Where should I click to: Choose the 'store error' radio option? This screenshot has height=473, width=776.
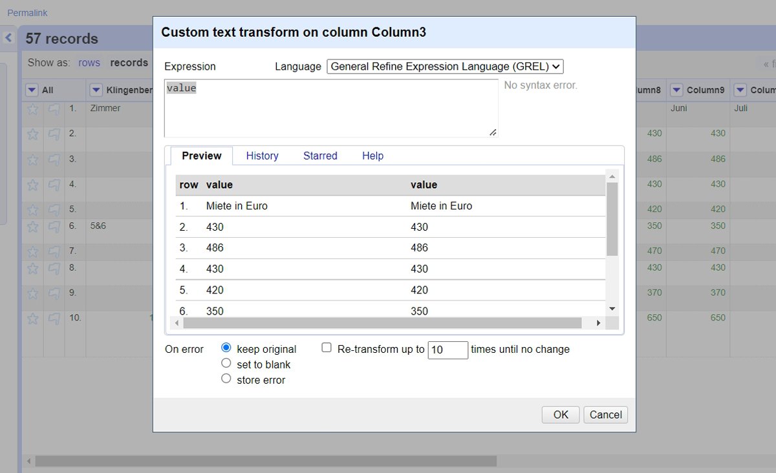click(x=226, y=379)
